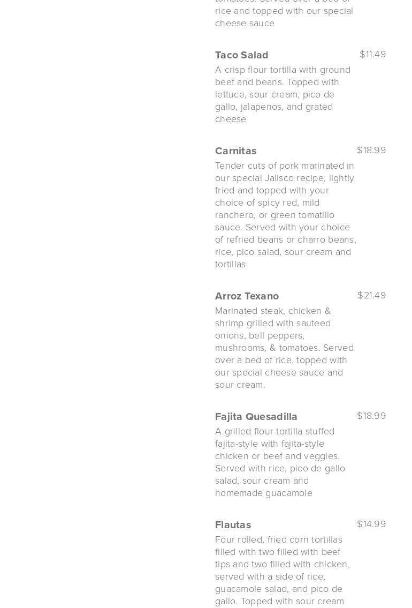The image size is (412, 608).
Task: Select the Carnitas description text
Action: (x=285, y=215)
